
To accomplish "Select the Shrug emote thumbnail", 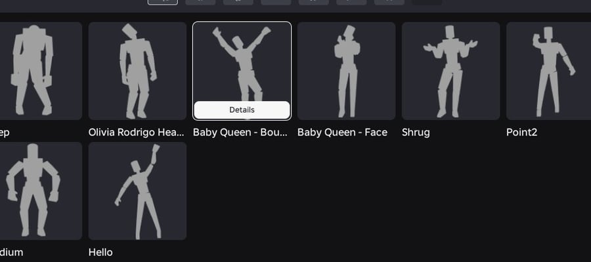I will point(450,71).
